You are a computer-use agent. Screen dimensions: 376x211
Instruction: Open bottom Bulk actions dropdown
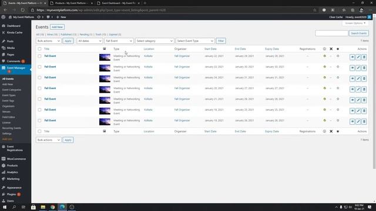(x=48, y=140)
